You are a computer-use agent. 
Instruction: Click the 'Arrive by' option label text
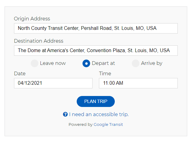152,63
